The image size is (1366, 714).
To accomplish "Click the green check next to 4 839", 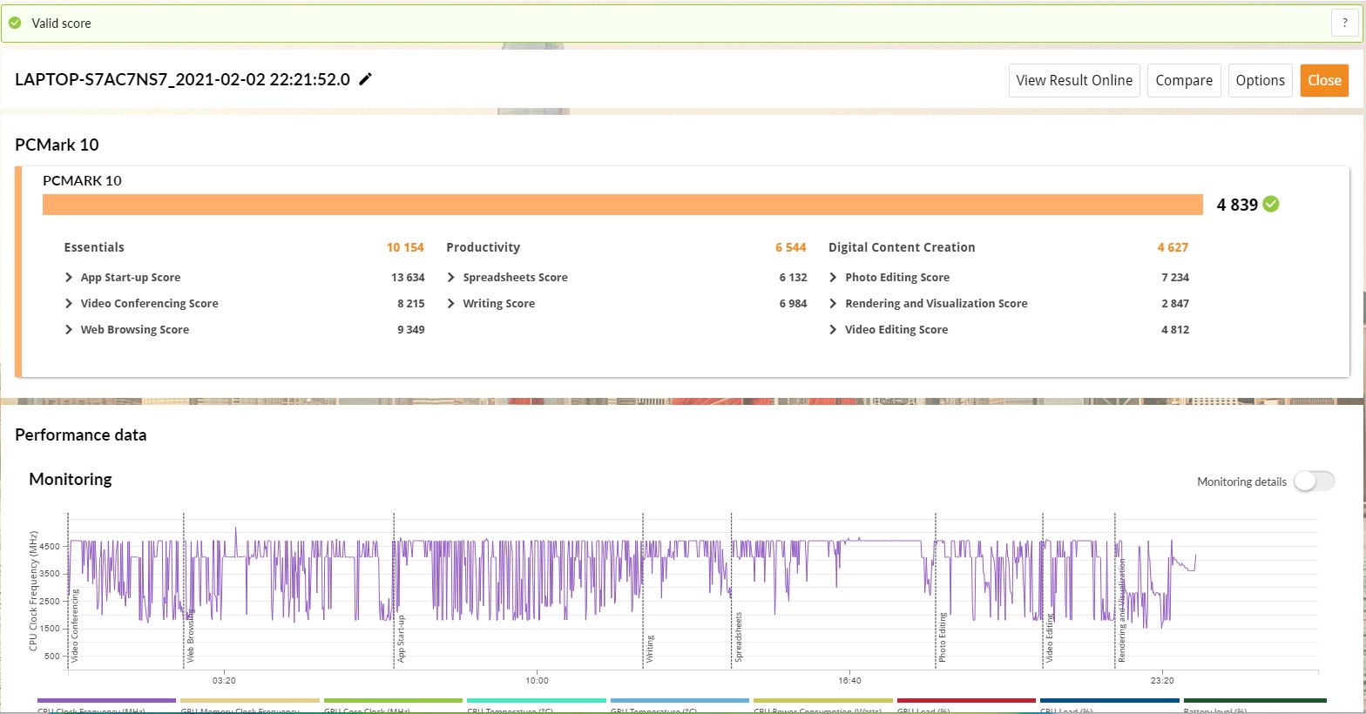I will (1271, 205).
